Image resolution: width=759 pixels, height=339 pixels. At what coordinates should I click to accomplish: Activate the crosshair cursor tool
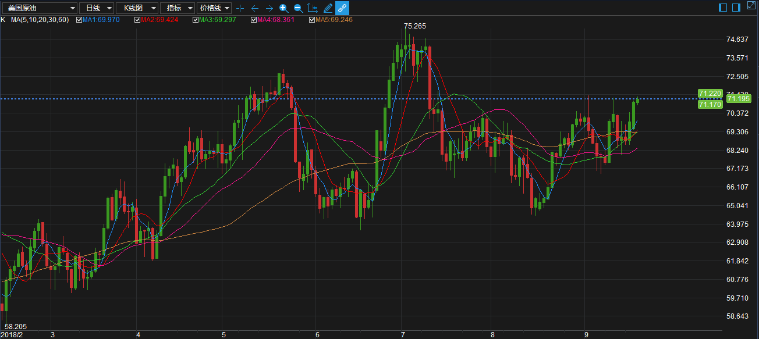(x=240, y=8)
